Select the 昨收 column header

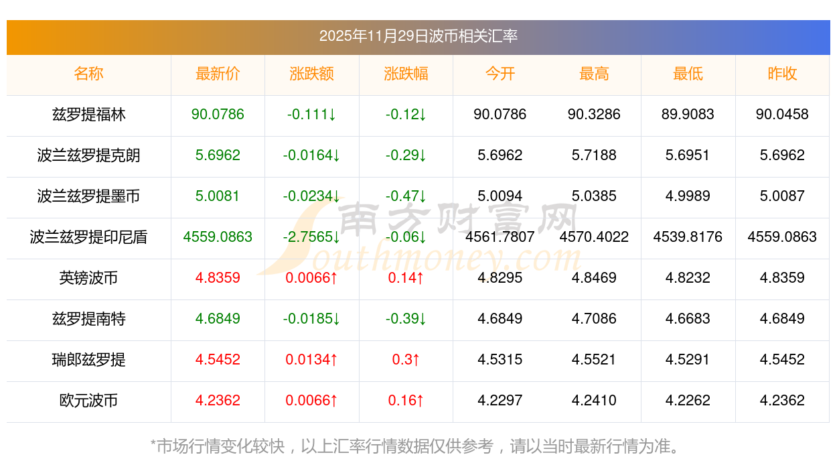click(782, 74)
